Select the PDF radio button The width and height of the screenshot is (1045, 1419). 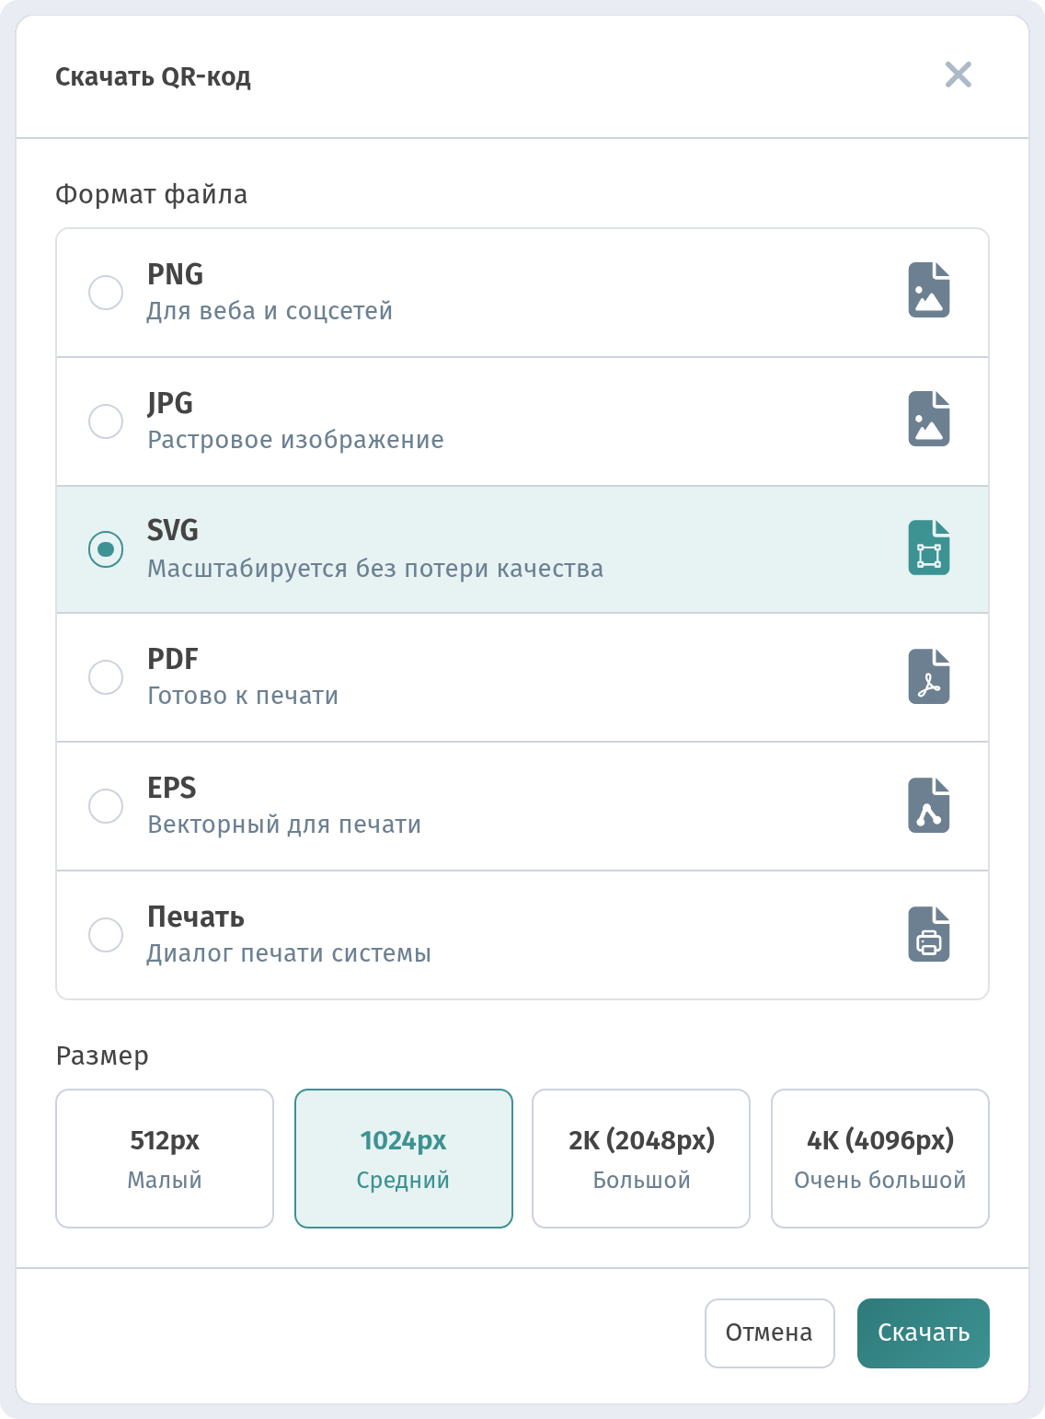tap(106, 677)
